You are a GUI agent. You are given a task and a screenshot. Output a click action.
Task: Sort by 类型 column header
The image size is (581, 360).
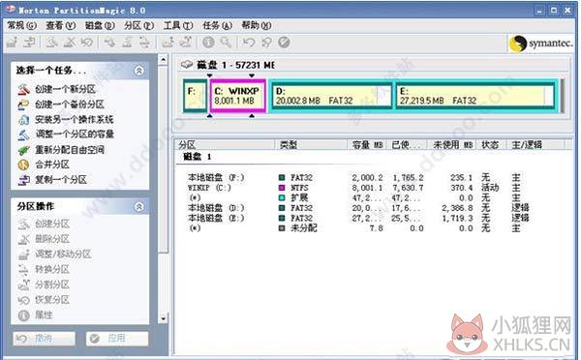[311, 145]
